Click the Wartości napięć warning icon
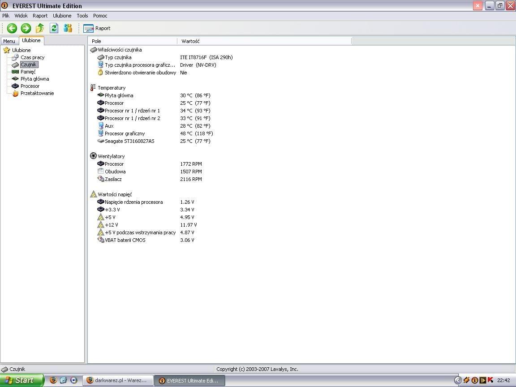The width and height of the screenshot is (516, 387). click(x=94, y=194)
